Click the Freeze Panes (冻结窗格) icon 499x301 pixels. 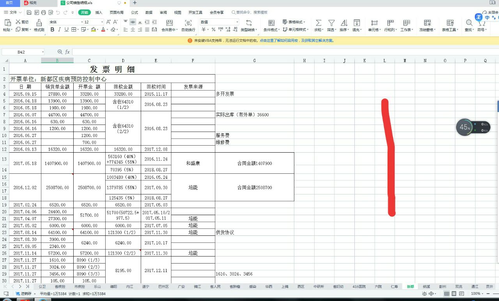pos(427,23)
